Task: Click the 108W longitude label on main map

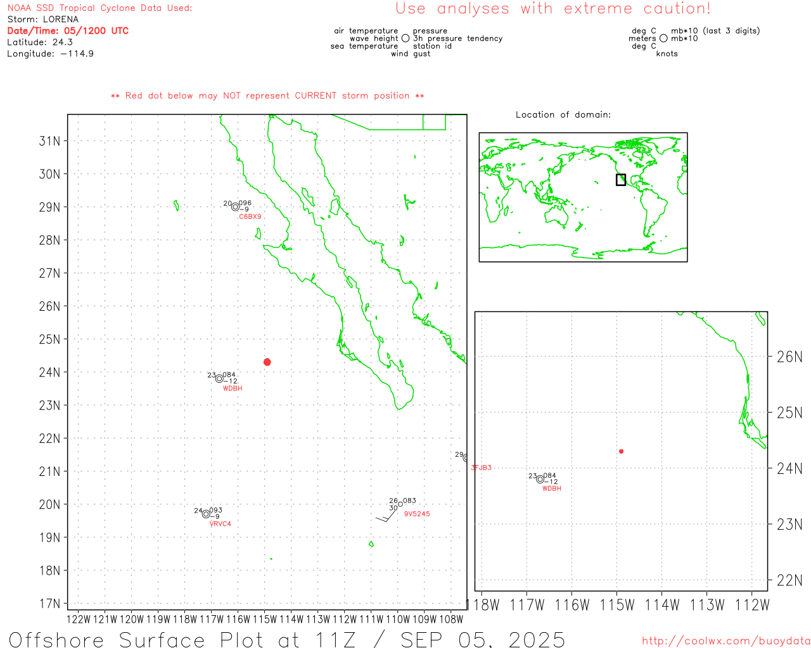Action: coord(451,620)
